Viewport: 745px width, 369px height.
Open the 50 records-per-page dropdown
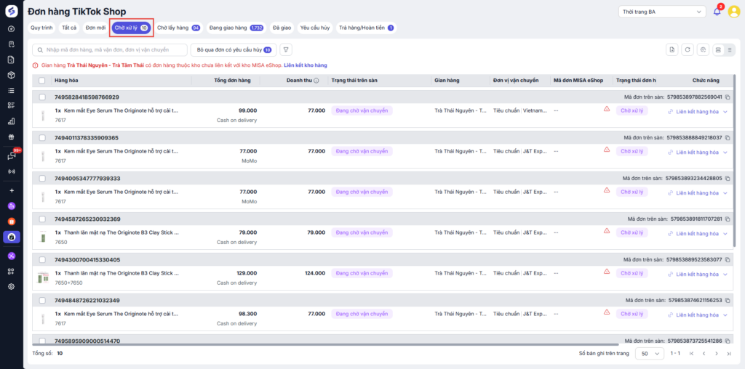[x=649, y=353]
